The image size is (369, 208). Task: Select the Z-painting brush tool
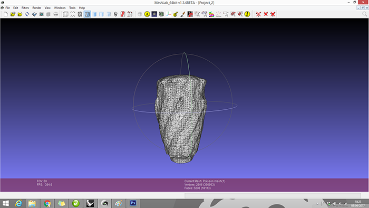pos(182,14)
